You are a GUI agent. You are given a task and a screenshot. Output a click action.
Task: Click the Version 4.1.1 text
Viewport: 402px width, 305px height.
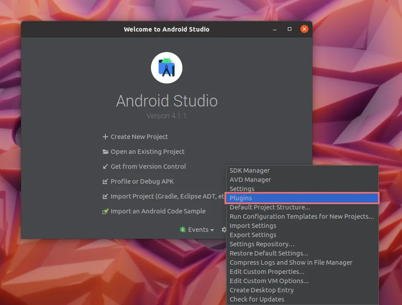point(166,116)
